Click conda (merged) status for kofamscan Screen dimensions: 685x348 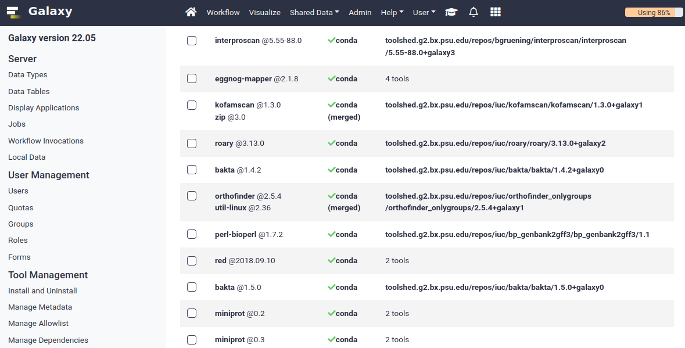(x=344, y=111)
